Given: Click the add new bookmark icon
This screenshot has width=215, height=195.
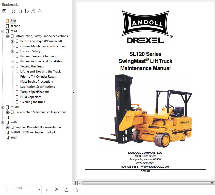Looking at the screenshot, I should pyautogui.click(x=20, y=11).
